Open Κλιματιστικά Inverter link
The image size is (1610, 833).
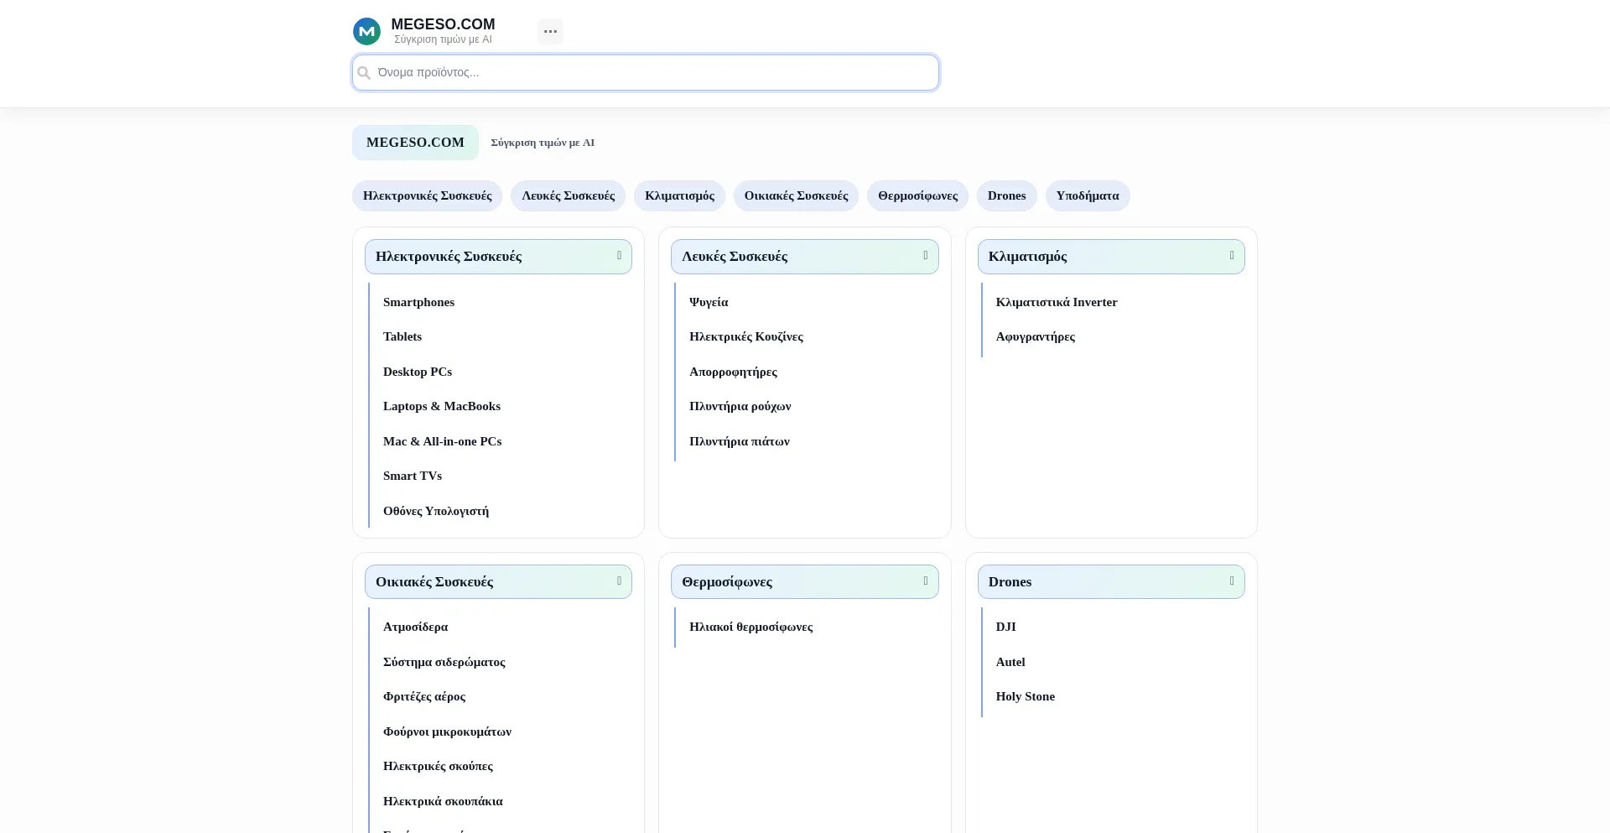click(1056, 302)
